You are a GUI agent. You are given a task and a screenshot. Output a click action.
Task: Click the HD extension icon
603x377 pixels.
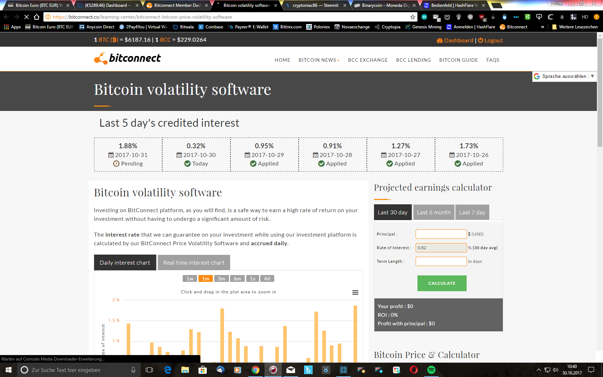point(585,17)
